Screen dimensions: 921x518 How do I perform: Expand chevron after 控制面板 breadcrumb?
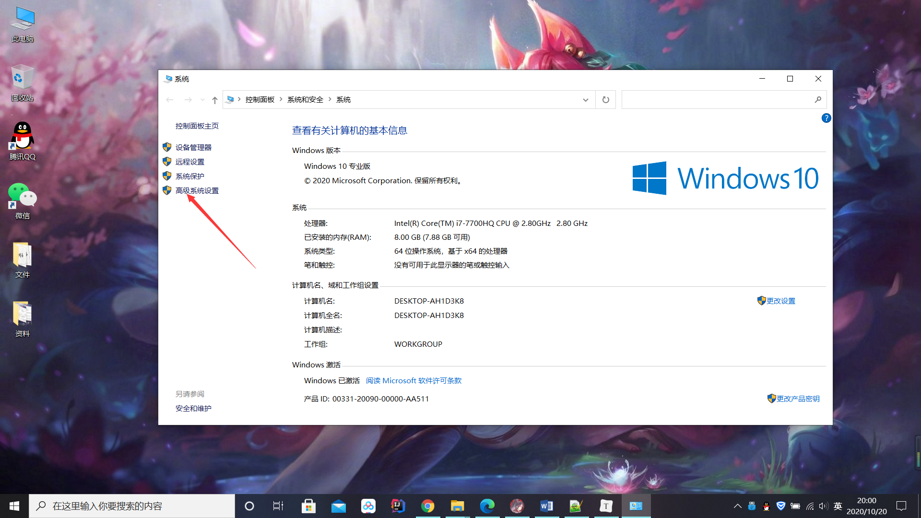point(281,99)
